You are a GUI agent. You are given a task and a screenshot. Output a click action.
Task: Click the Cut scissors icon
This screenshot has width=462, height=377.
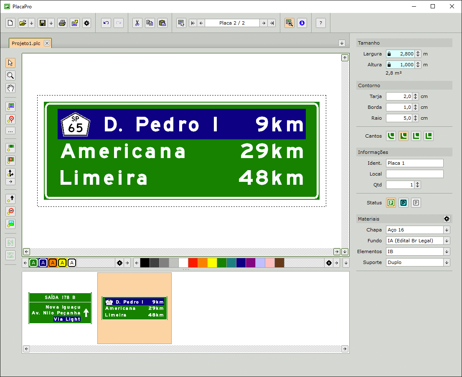pos(137,23)
